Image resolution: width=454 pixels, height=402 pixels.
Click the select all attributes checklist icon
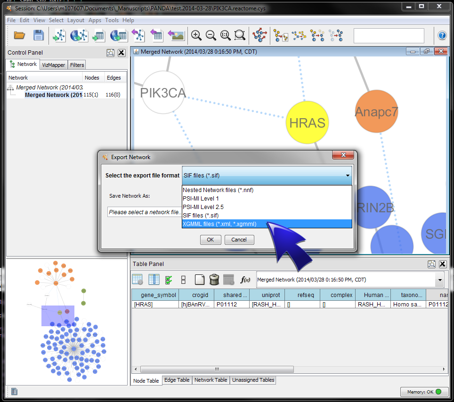168,280
